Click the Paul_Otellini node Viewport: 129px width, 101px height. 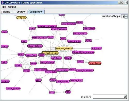pos(63,81)
